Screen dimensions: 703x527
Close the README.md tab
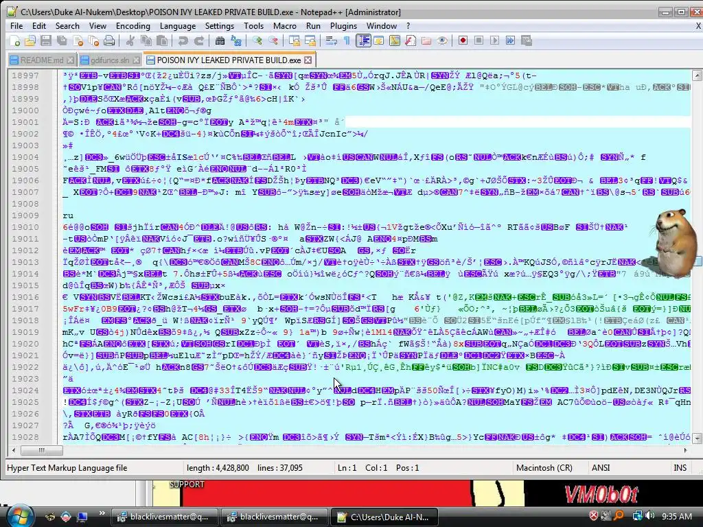coord(70,60)
